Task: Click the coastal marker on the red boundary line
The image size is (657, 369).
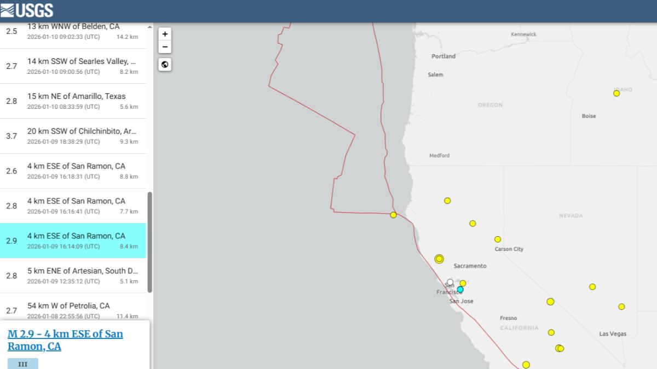Action: tap(393, 215)
